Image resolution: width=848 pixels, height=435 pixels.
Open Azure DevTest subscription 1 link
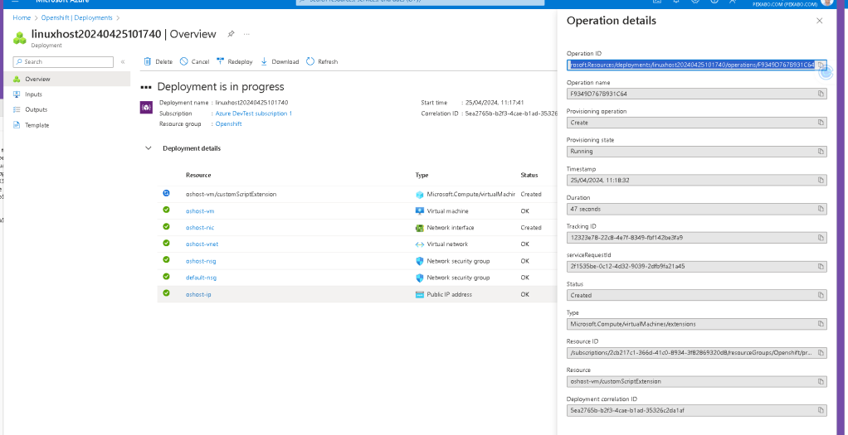point(254,114)
